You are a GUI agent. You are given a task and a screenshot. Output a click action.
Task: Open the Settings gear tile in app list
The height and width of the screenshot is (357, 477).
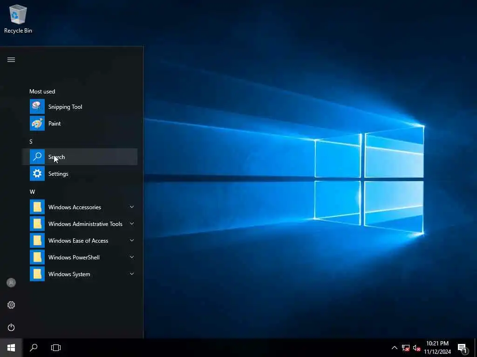coord(37,173)
